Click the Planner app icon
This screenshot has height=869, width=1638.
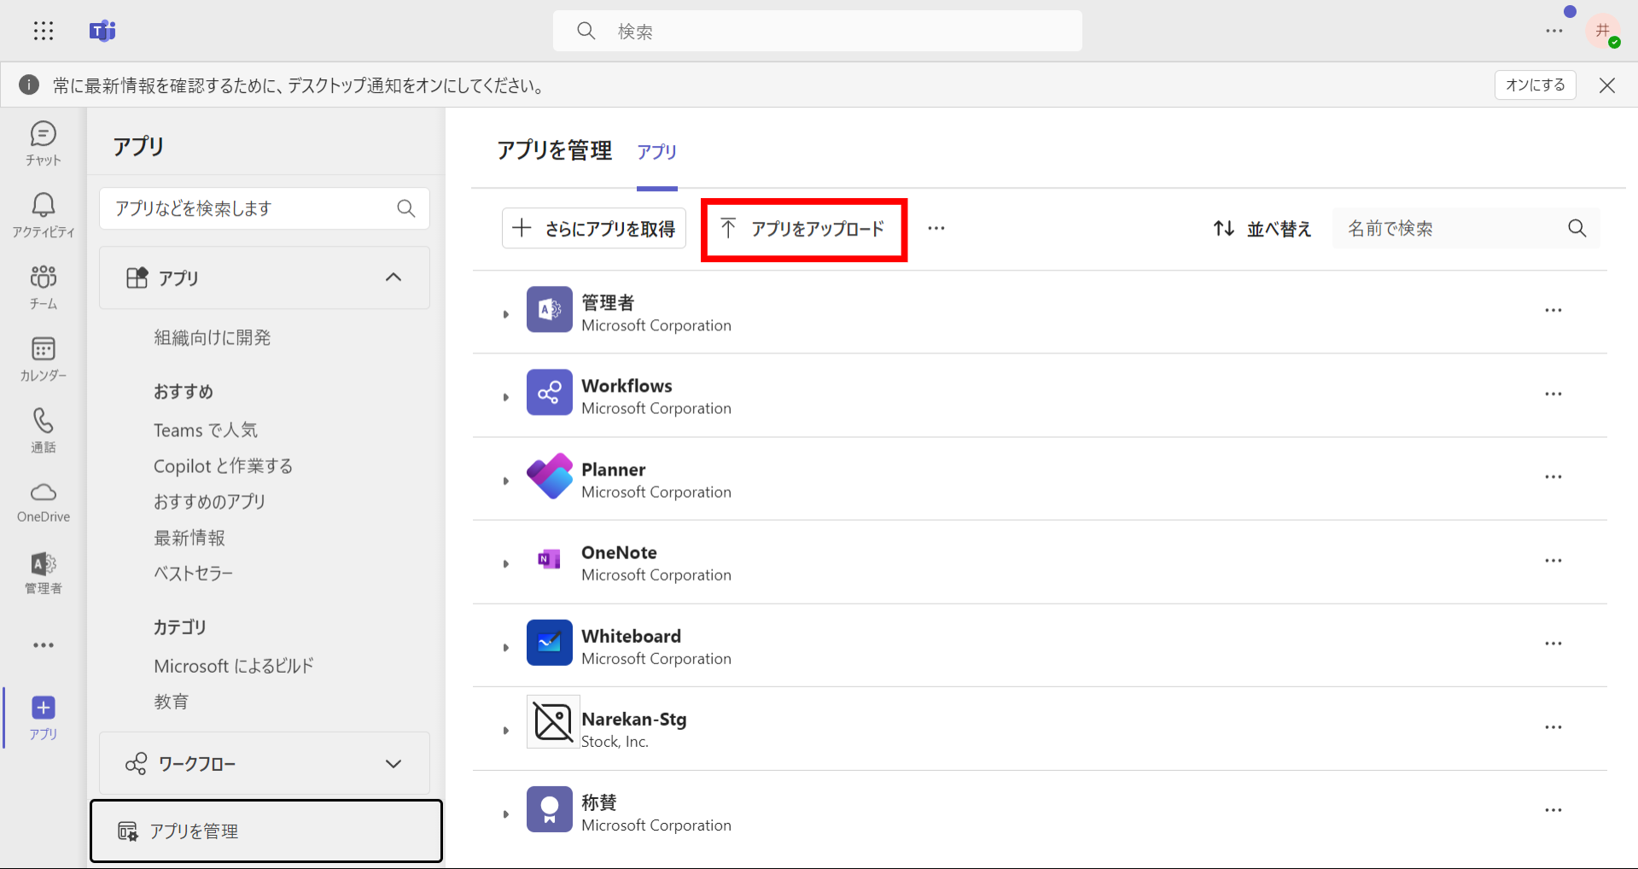pyautogui.click(x=550, y=475)
